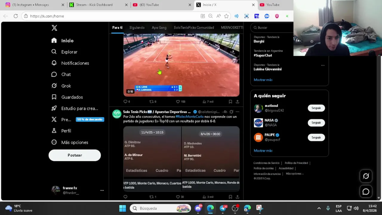Image resolution: width=382 pixels, height=215 pixels.
Task: Switch to the Ape Gang tab
Action: [x=159, y=27]
